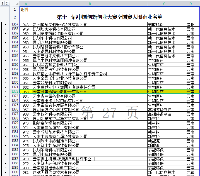Click cell 昆明尔康科技有限公司
The image size is (200, 176).
click(x=90, y=150)
